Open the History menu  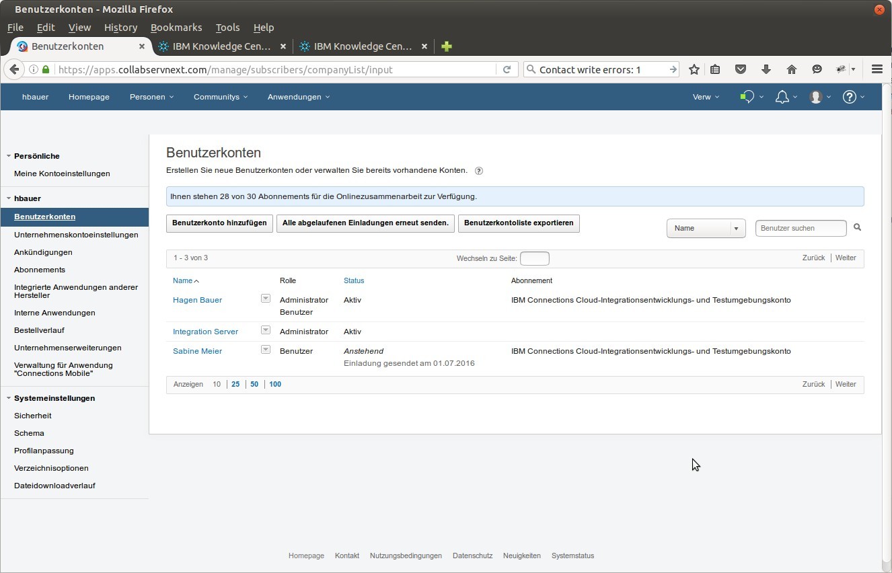click(121, 28)
